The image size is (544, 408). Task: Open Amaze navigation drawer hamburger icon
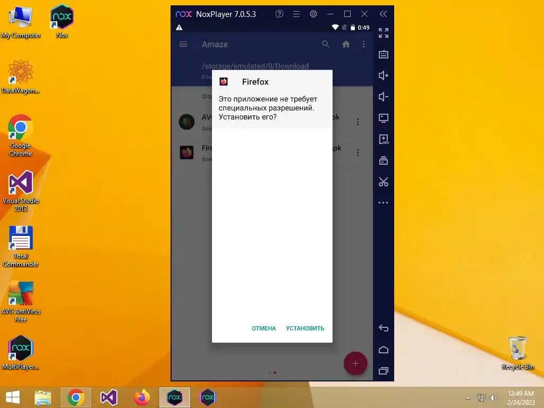[183, 44]
